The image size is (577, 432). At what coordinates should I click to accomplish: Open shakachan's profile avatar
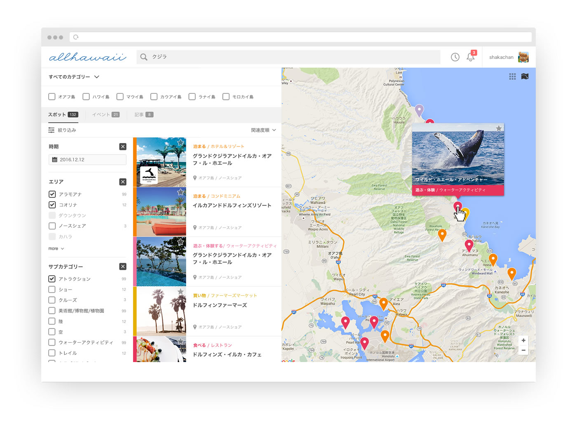(x=523, y=57)
